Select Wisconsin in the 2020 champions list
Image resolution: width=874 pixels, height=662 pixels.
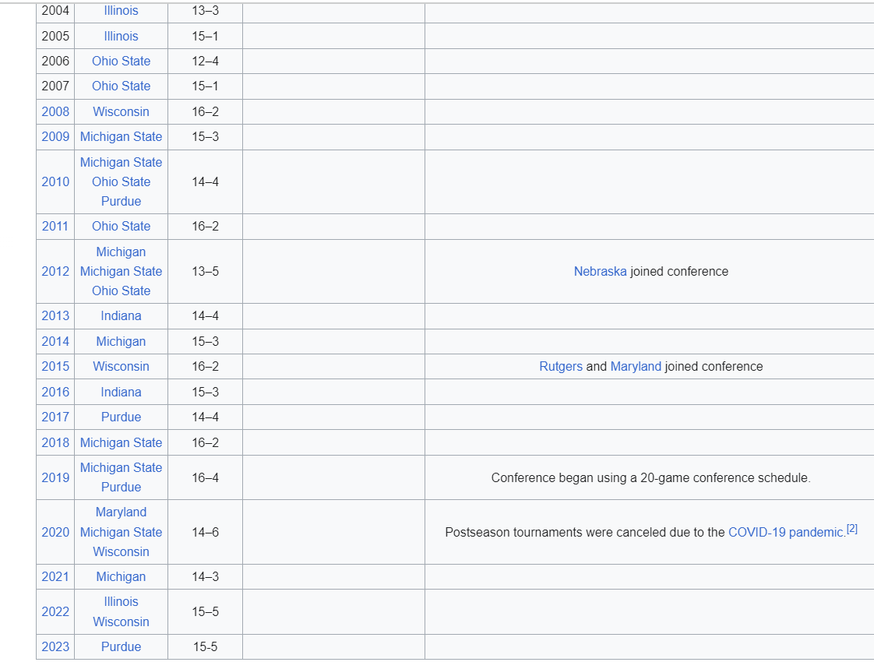coord(121,552)
